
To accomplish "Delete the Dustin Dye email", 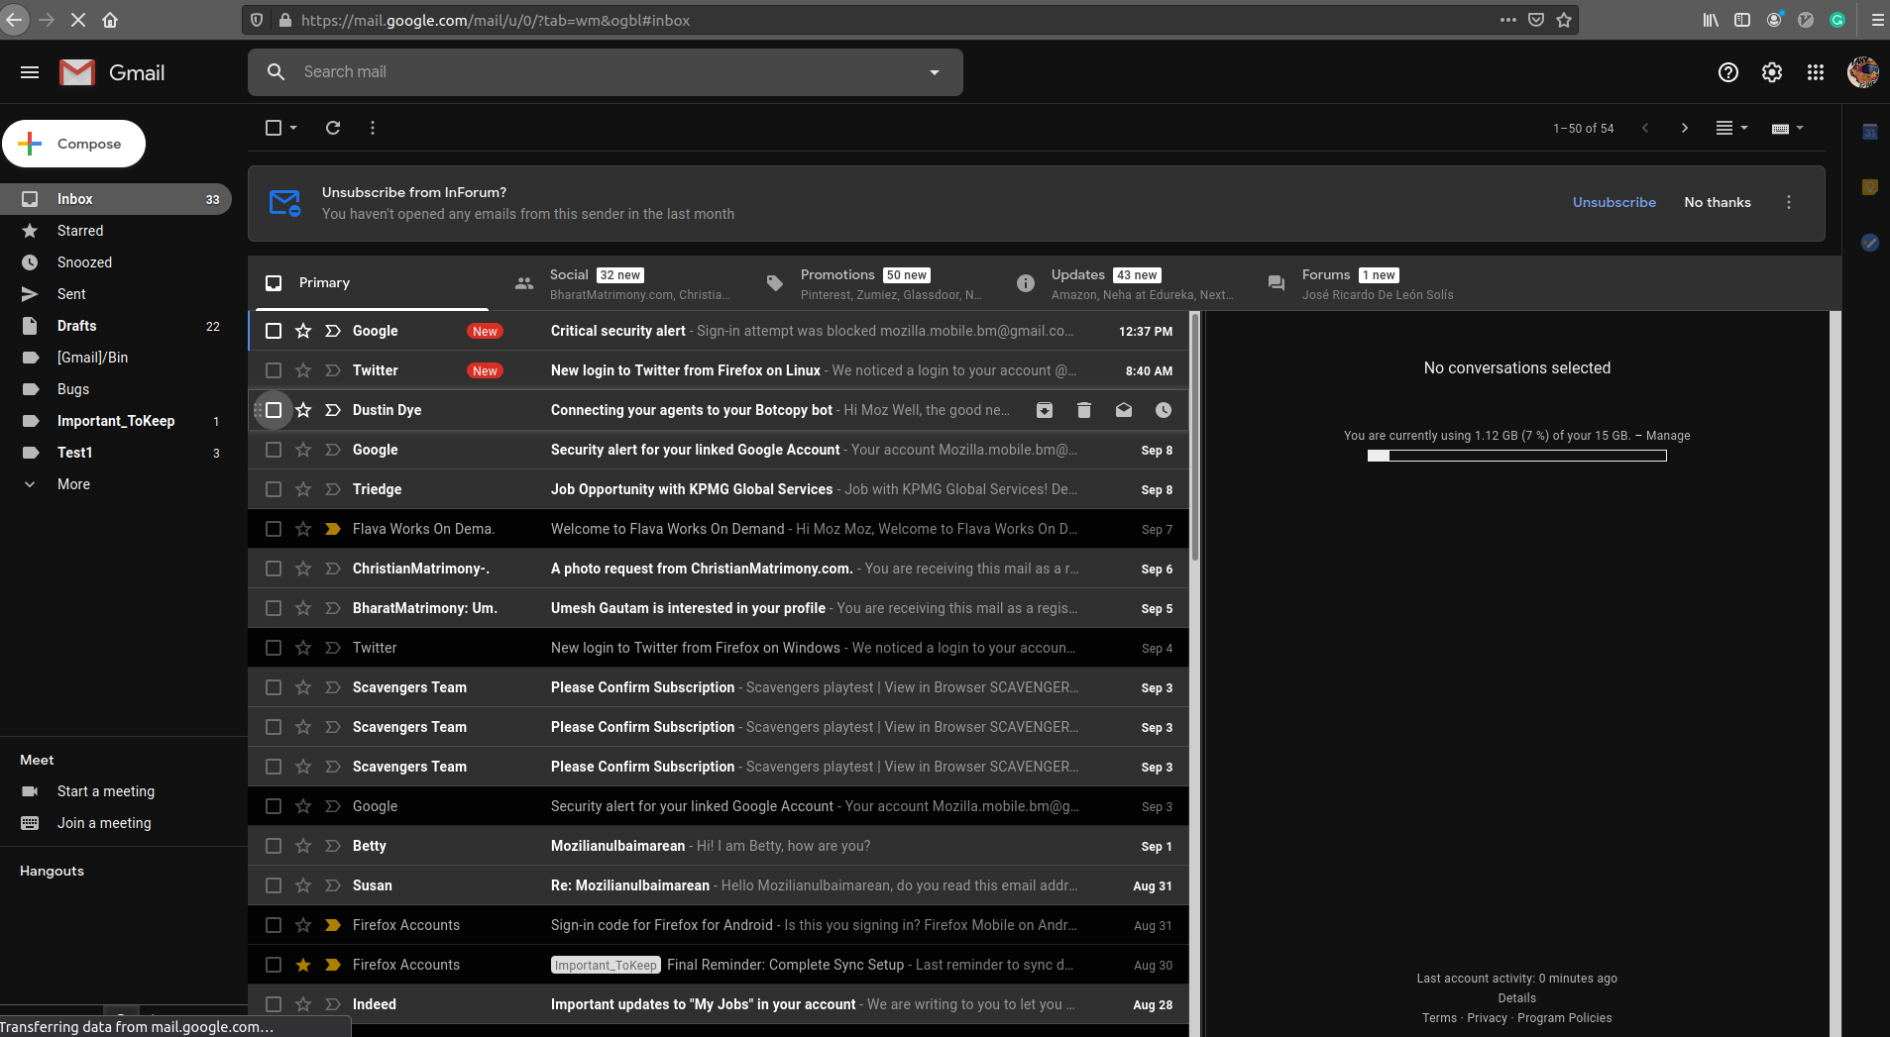I will pyautogui.click(x=1083, y=409).
